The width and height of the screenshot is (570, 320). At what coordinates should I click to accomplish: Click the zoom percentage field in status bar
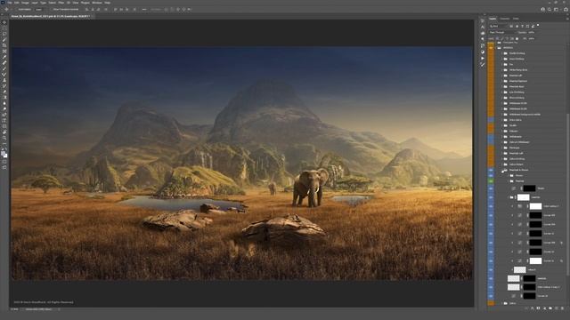(14, 309)
